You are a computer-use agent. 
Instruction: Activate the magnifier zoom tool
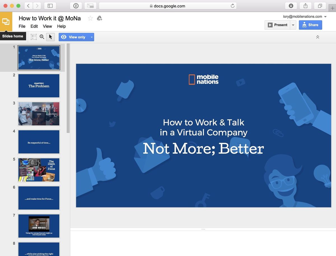[42, 37]
